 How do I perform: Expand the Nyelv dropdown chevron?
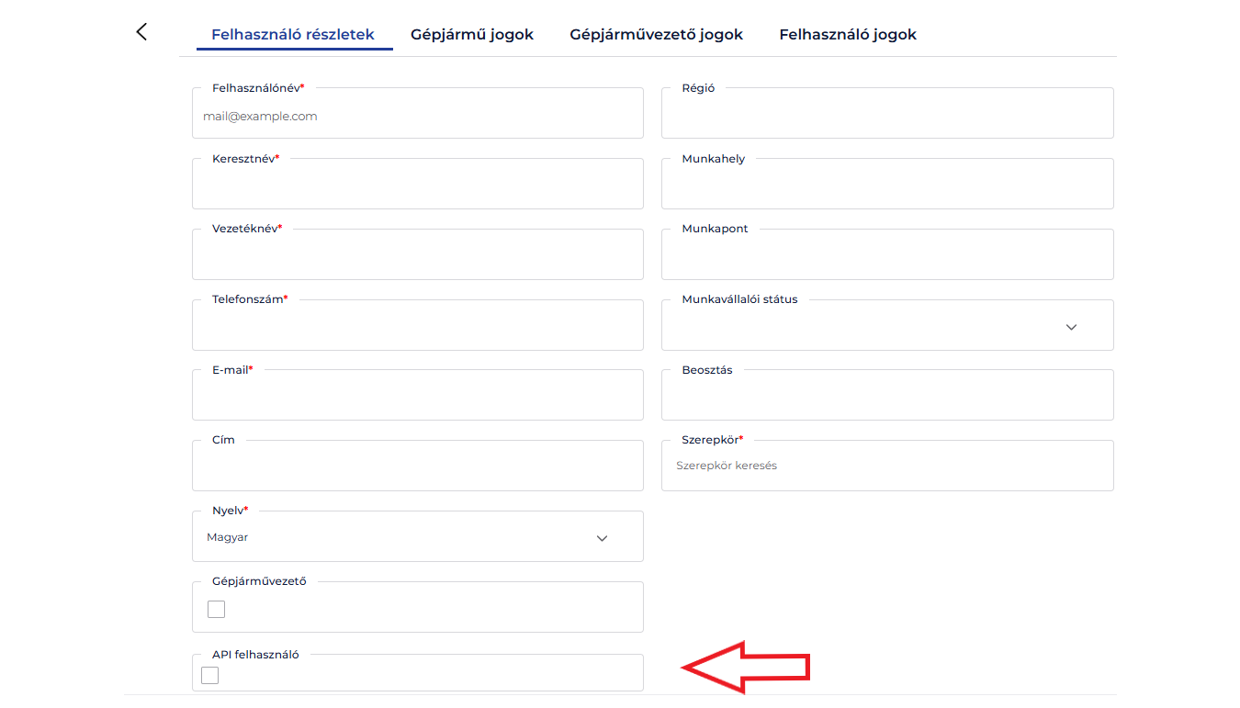(x=602, y=538)
